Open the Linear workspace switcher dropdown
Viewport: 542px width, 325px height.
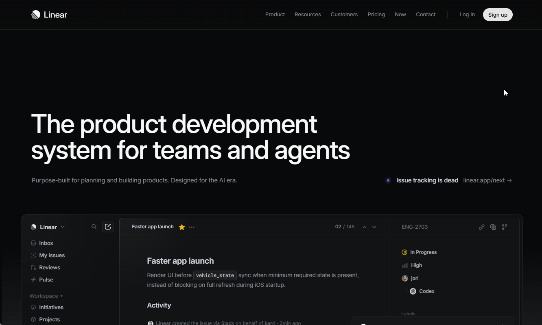click(48, 227)
